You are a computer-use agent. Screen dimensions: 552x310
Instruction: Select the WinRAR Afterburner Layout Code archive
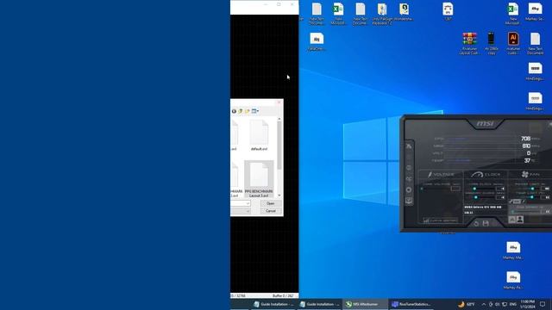pyautogui.click(x=469, y=43)
